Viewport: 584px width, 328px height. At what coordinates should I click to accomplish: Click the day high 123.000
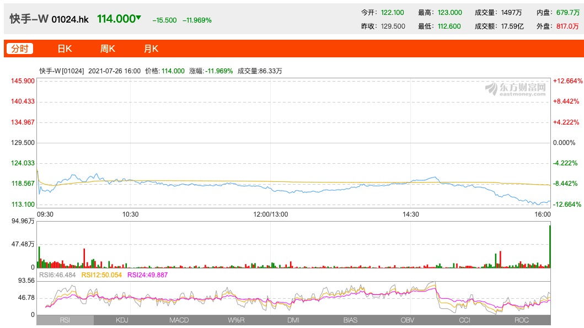point(449,13)
